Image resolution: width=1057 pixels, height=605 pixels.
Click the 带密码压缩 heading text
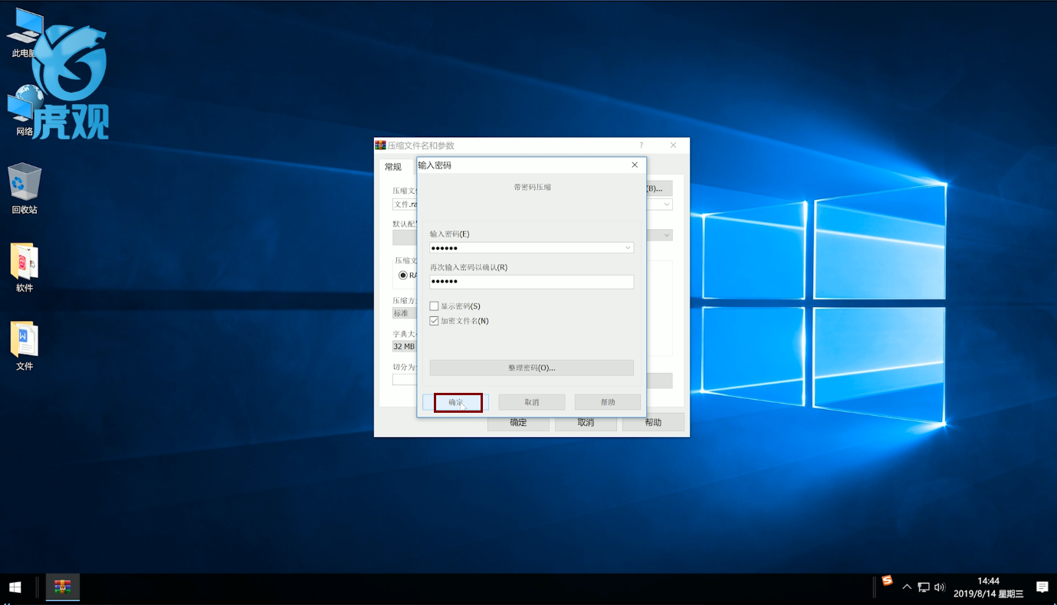pos(532,187)
